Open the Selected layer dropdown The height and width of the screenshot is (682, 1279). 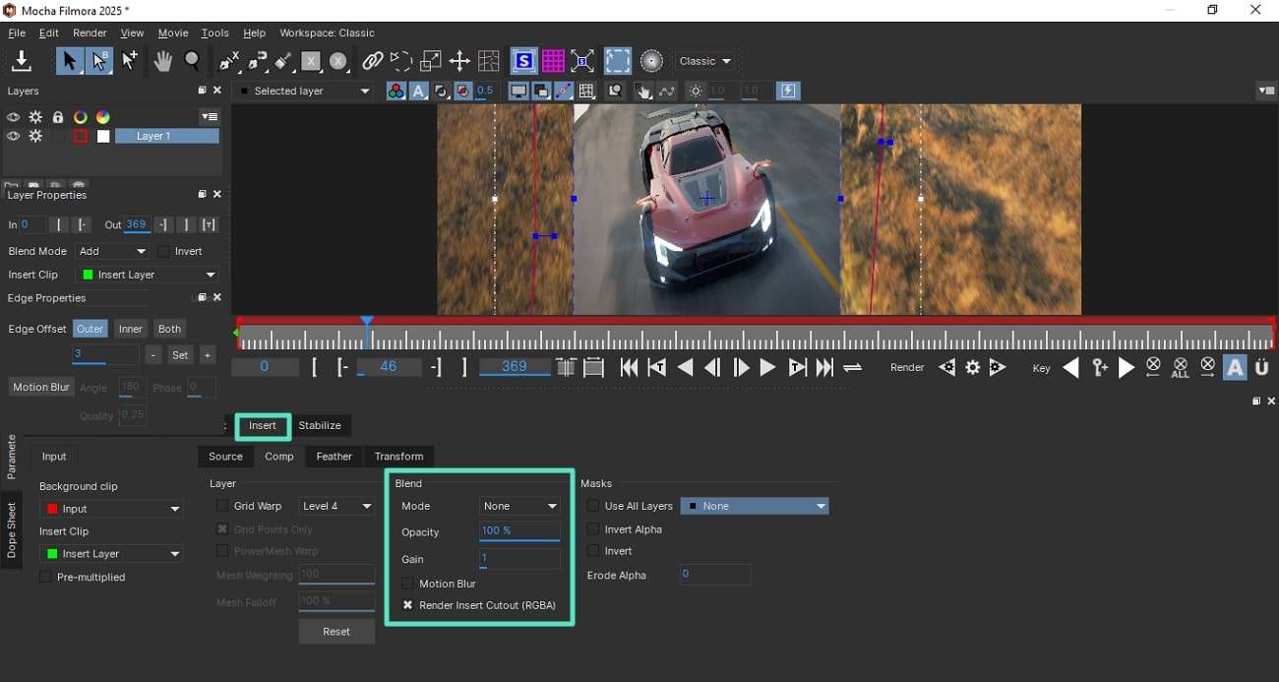[305, 92]
